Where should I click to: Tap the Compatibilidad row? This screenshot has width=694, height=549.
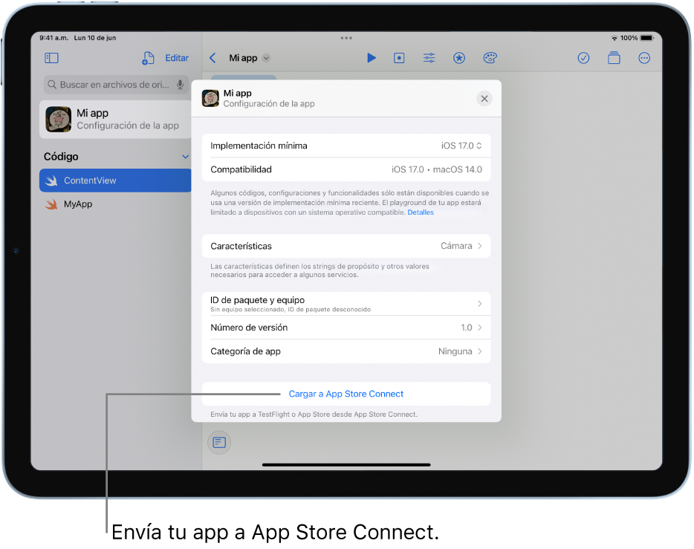coord(346,169)
